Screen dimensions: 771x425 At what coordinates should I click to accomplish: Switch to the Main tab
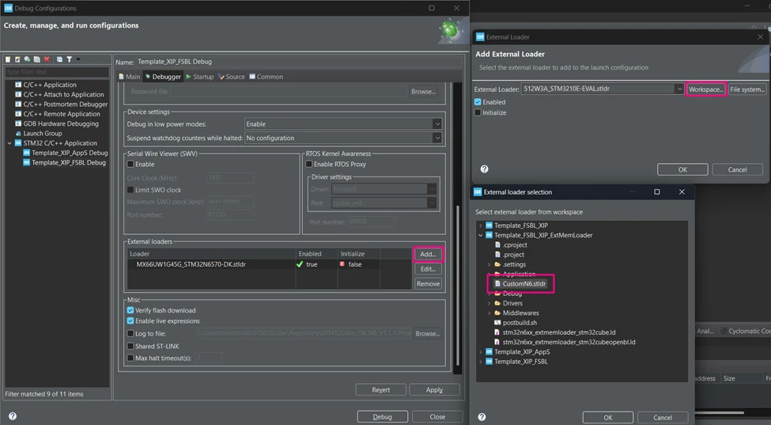tap(130, 77)
